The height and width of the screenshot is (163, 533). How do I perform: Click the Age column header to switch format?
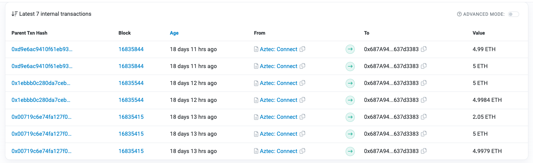pos(174,33)
